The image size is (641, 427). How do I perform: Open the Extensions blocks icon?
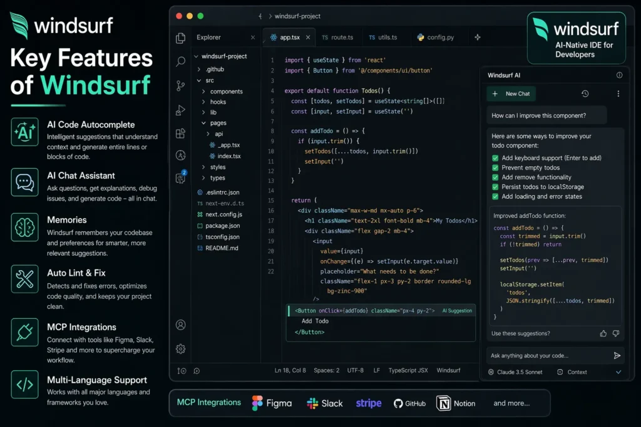click(x=180, y=134)
